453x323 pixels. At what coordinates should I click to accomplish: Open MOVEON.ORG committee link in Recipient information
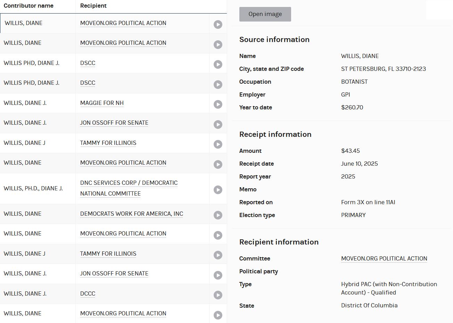point(384,258)
